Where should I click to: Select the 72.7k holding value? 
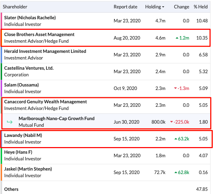tap(159, 172)
